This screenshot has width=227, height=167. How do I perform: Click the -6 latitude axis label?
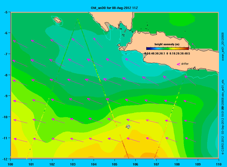pos(6,33)
